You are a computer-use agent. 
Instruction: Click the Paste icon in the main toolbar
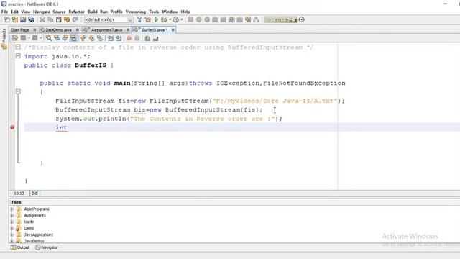tap(59, 19)
